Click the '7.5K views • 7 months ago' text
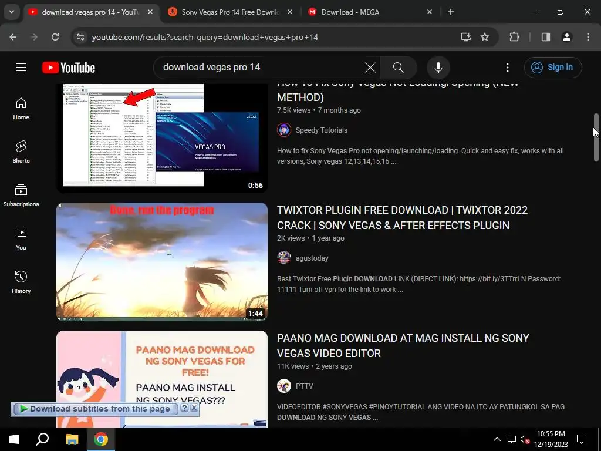Viewport: 601px width, 451px height. click(x=319, y=110)
